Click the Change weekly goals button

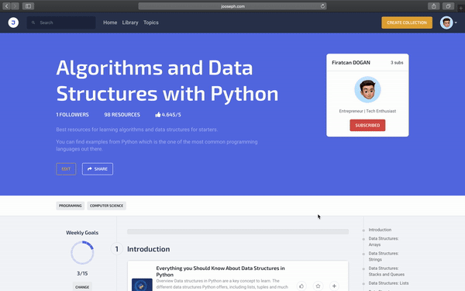82,287
